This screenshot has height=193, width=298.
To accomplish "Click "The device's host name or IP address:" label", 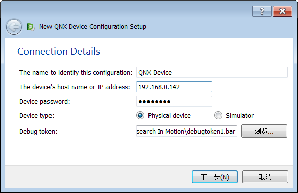I will [x=75, y=87].
